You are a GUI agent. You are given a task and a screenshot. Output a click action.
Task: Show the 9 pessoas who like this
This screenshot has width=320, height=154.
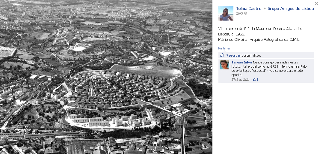click(x=233, y=55)
